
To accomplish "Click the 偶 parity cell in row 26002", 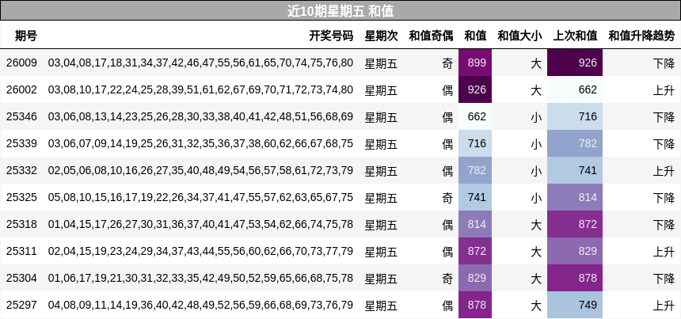I will tap(447, 90).
